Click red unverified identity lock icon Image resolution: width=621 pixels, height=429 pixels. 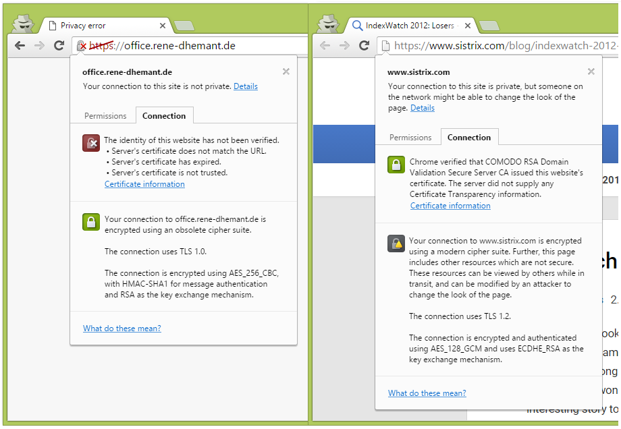[x=91, y=143]
